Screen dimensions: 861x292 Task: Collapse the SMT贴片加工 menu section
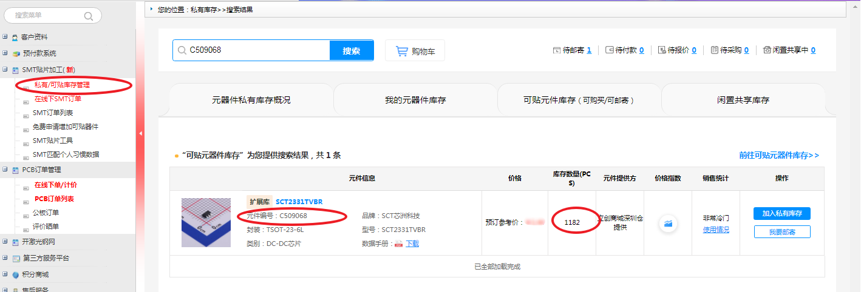coord(5,70)
